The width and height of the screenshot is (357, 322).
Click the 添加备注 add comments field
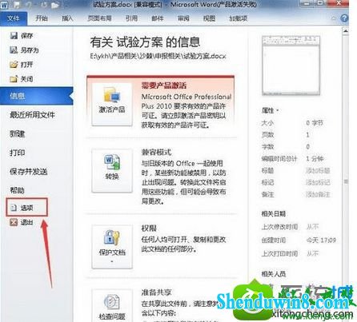pyautogui.click(x=318, y=194)
